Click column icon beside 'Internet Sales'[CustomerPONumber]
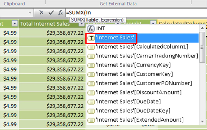The image size is (207, 130). point(91,84)
